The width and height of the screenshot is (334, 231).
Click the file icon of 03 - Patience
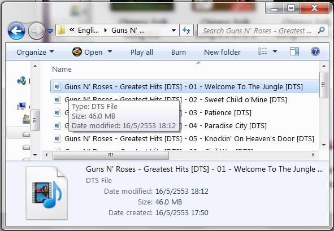[57, 112]
